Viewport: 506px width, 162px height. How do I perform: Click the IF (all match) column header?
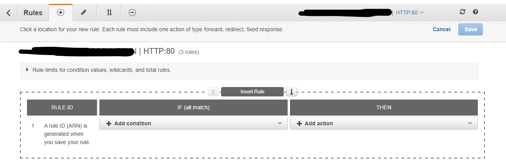point(193,107)
